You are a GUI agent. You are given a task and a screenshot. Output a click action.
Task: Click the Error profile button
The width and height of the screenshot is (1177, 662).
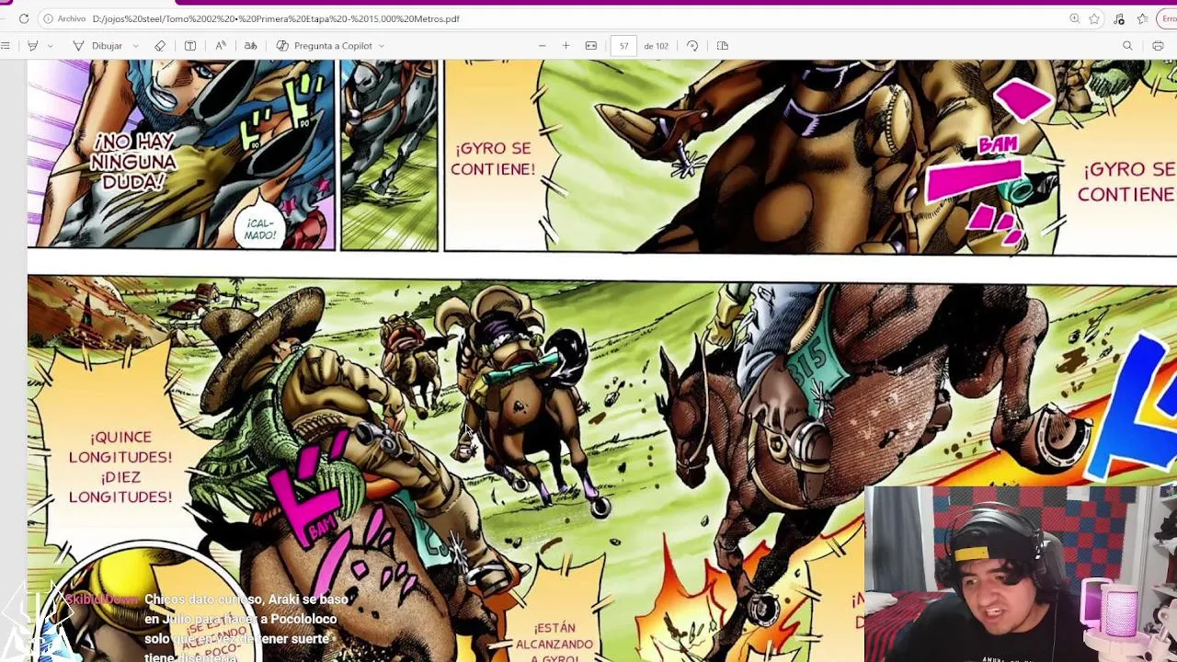pyautogui.click(x=1169, y=18)
